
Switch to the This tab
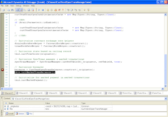click(x=29, y=114)
